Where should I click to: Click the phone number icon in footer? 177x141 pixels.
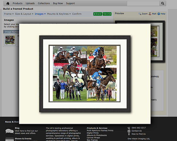(129, 128)
